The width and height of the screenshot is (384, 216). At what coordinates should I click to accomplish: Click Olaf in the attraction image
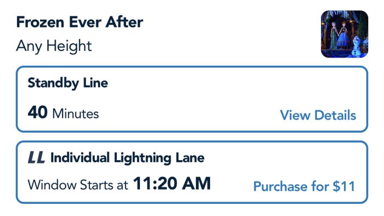pyautogui.click(x=357, y=47)
